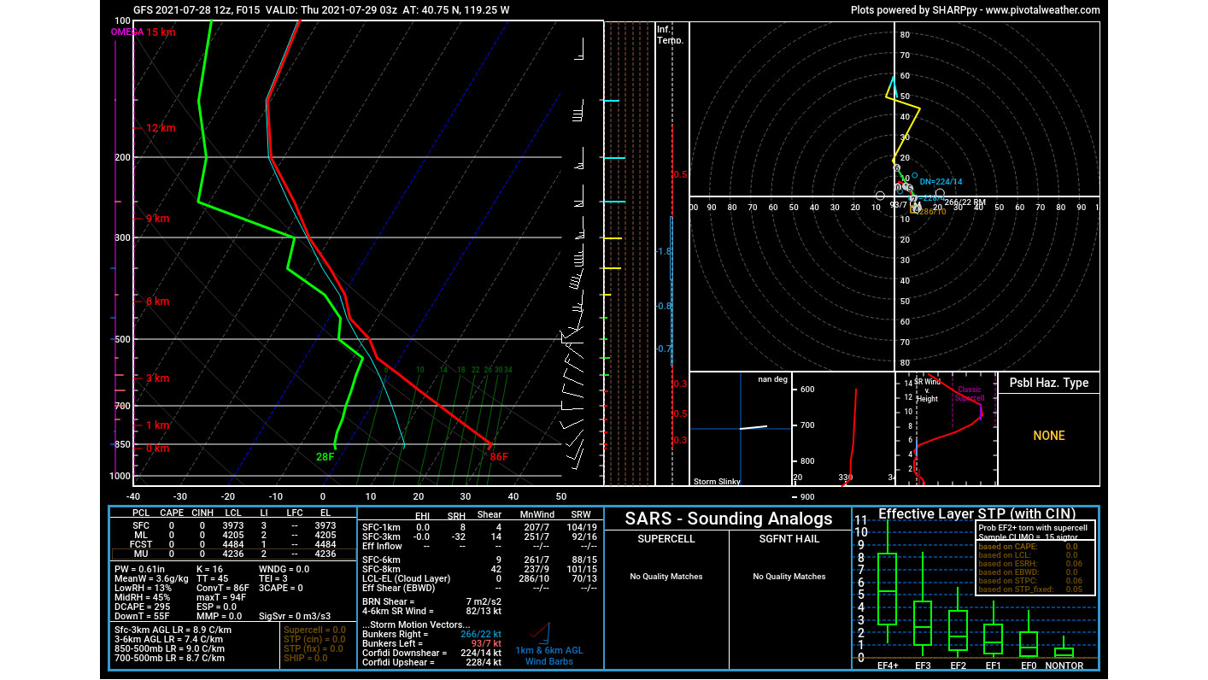Click the NONTOR category label
Screen dimensions: 1208x680
(x=1064, y=665)
